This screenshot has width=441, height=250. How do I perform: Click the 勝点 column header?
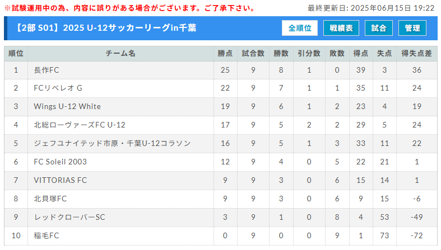click(x=225, y=54)
